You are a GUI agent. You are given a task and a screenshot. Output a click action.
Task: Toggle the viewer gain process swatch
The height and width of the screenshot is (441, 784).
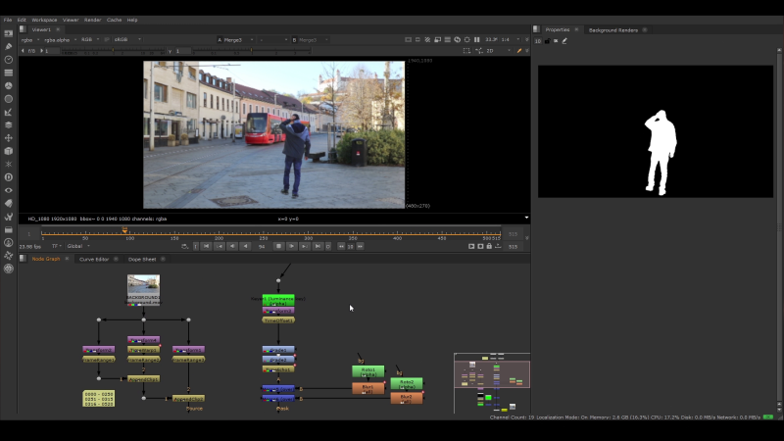click(107, 39)
